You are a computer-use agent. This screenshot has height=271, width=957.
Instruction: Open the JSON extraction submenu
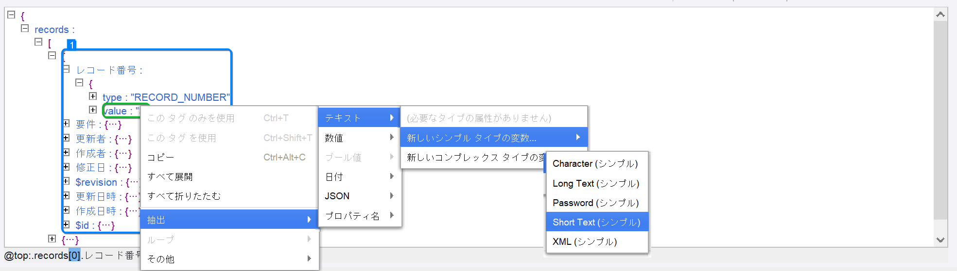click(360, 196)
